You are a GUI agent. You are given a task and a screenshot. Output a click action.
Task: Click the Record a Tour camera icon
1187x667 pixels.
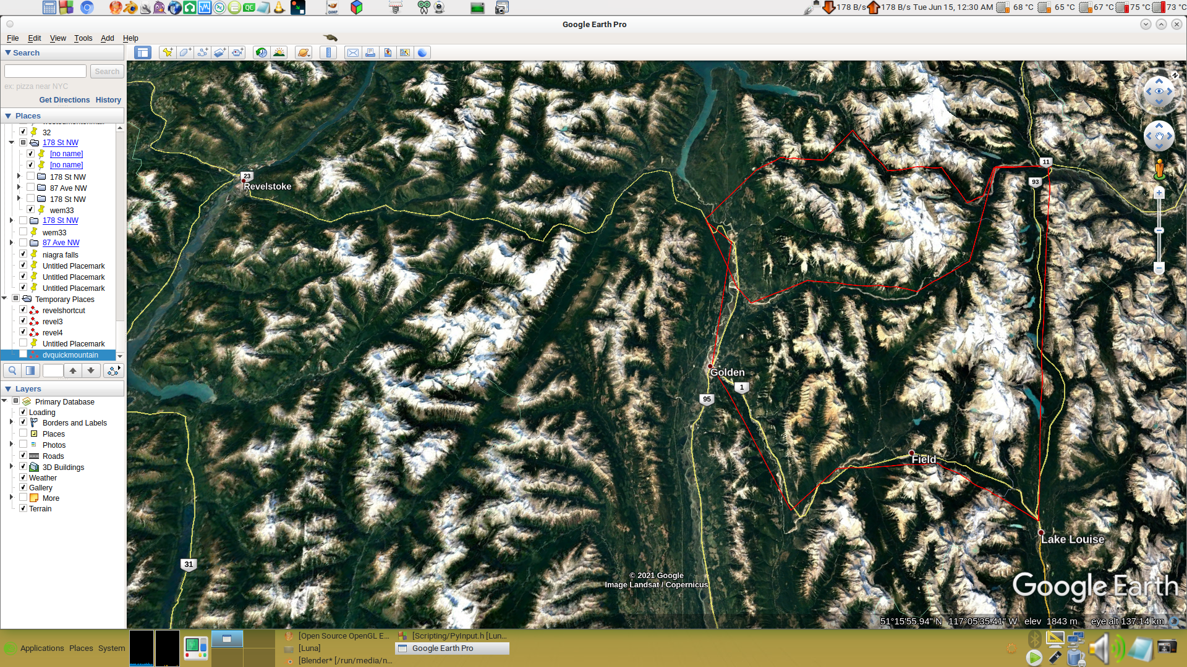pyautogui.click(x=237, y=52)
